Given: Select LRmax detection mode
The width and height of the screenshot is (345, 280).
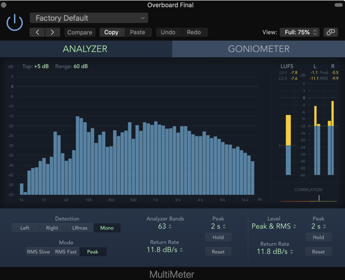Looking at the screenshot, I should click(80, 228).
